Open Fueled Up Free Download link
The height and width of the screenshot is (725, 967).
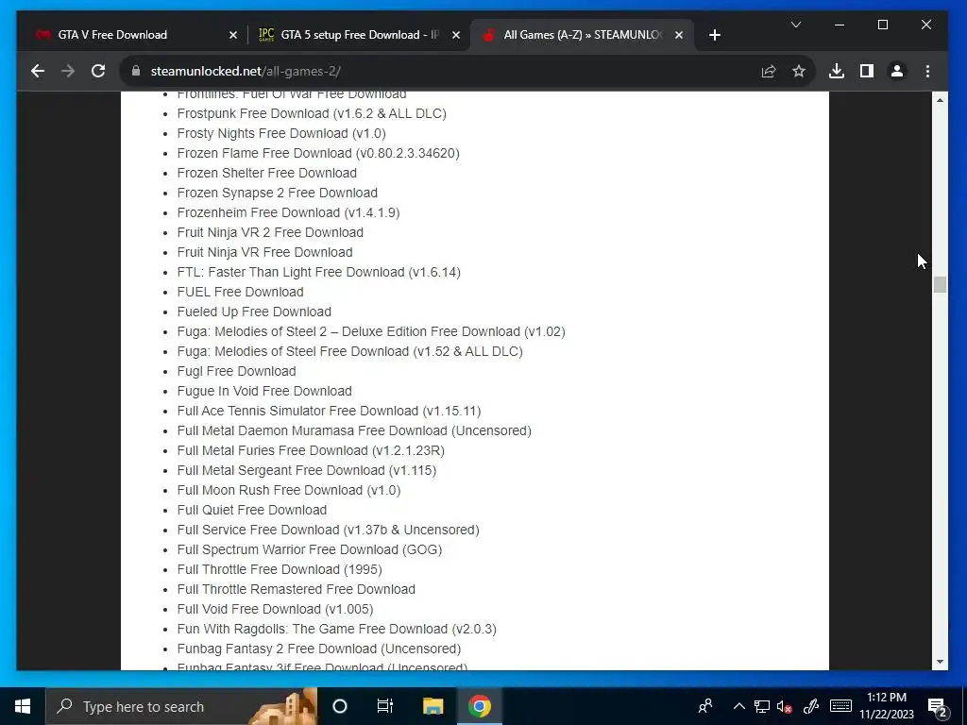point(254,312)
